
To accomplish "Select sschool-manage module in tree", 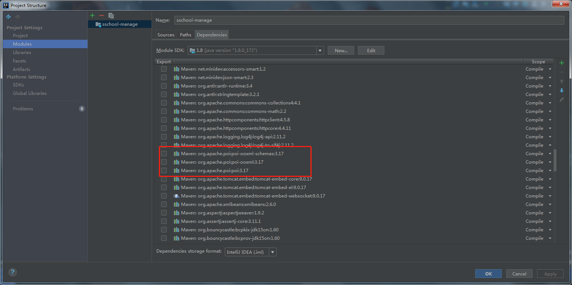I will (120, 24).
